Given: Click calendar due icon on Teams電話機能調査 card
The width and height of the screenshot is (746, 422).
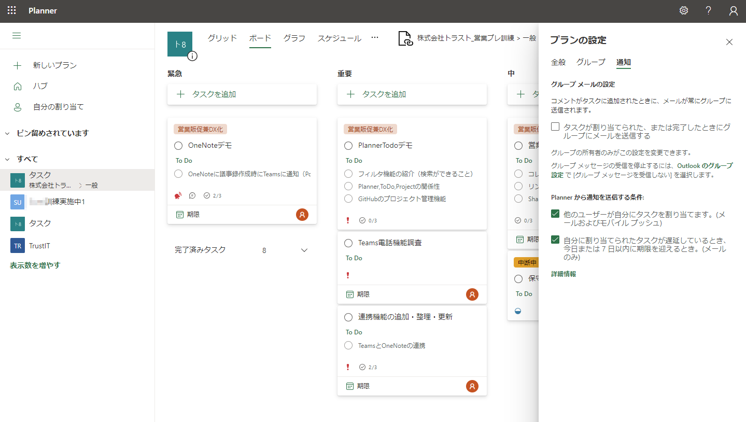Looking at the screenshot, I should pos(350,294).
